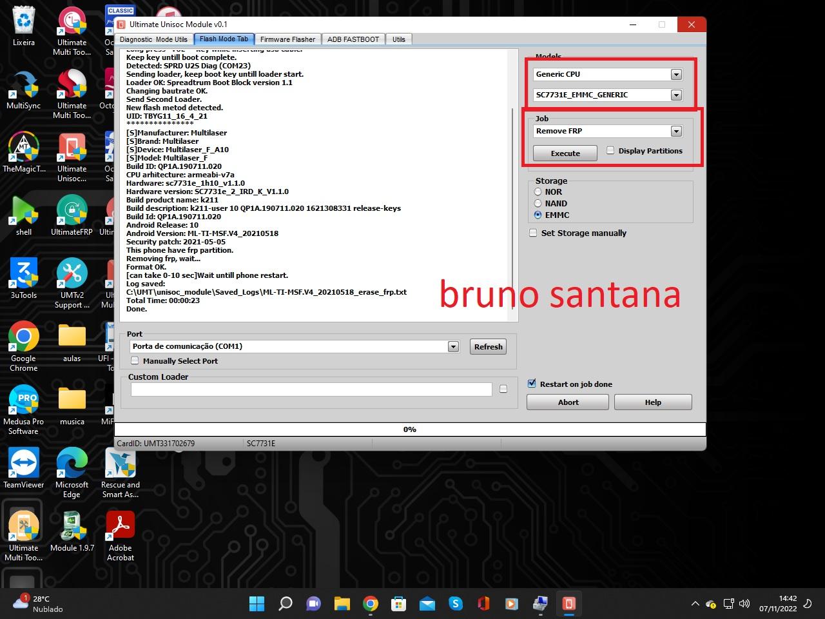Toggle Manually Select Port checkbox
This screenshot has width=825, height=619.
point(135,360)
